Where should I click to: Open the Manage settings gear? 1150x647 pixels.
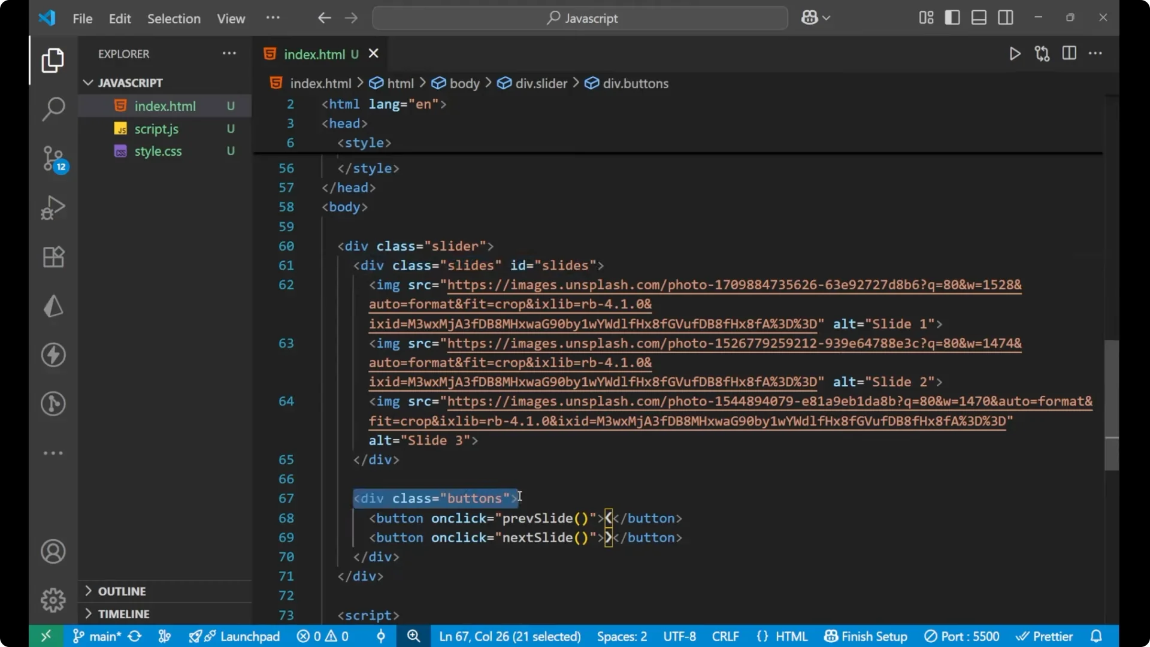(53, 600)
